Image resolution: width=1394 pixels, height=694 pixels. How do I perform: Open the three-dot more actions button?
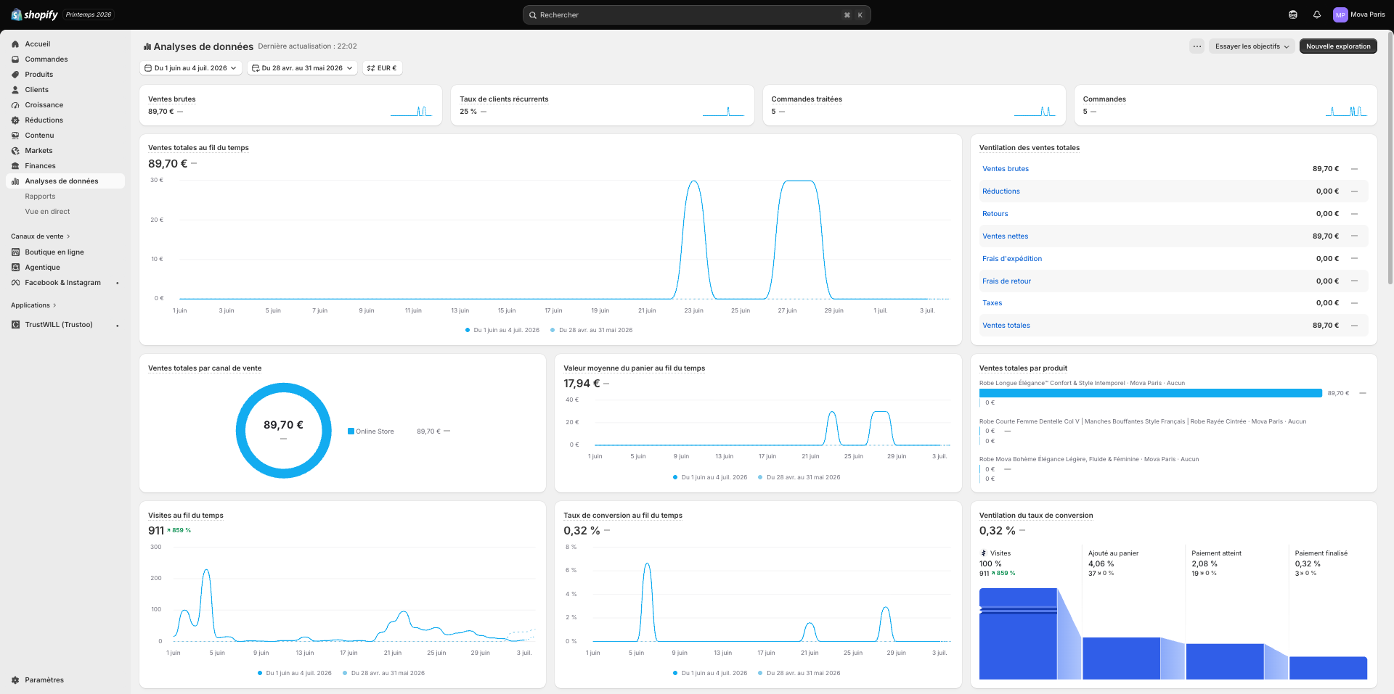[x=1197, y=46]
